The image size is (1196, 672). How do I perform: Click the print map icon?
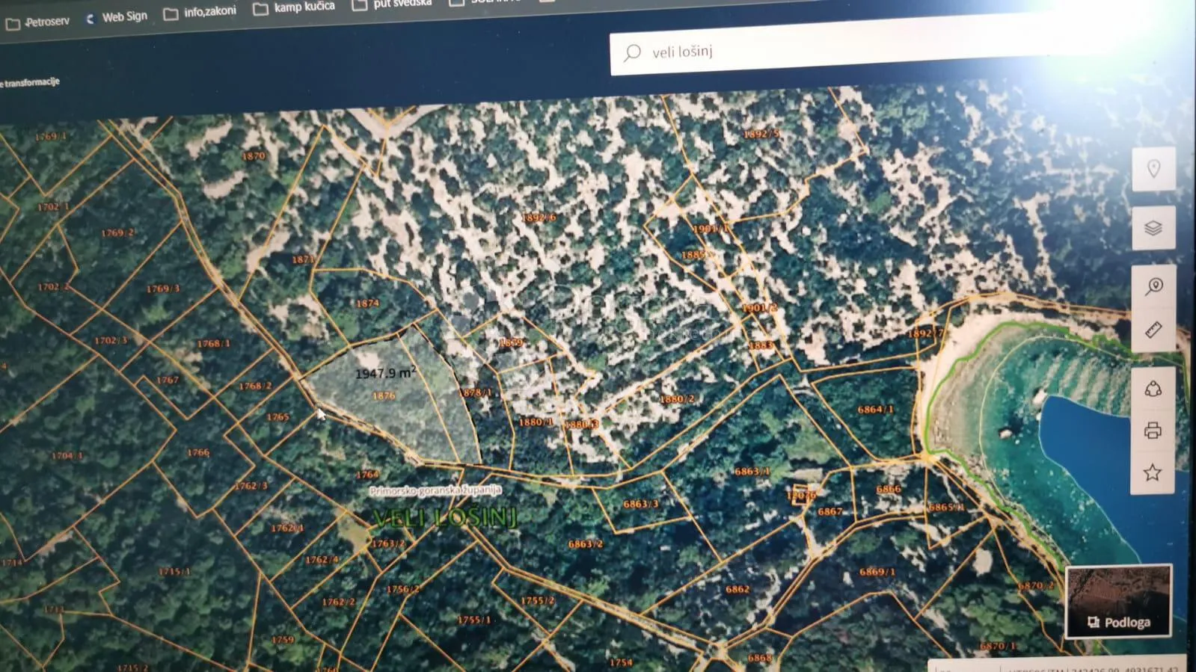[1153, 431]
